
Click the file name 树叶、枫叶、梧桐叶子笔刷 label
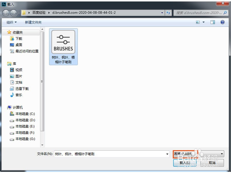click(x=63, y=60)
